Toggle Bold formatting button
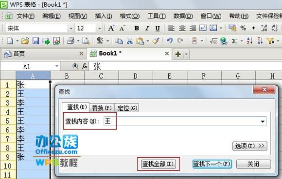 coord(137,28)
